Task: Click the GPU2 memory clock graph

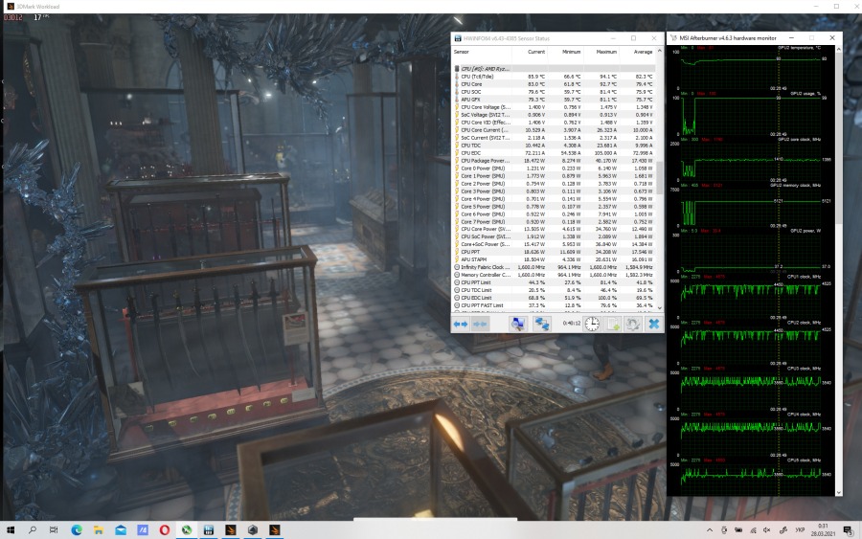Action: (750, 206)
